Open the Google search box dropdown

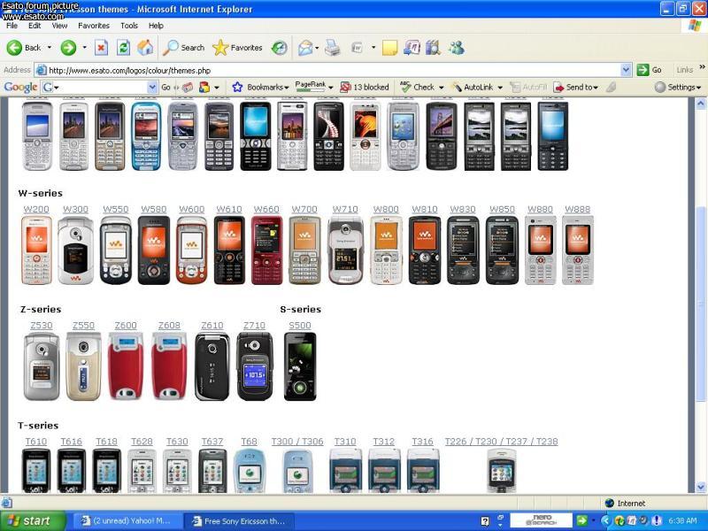tap(152, 87)
